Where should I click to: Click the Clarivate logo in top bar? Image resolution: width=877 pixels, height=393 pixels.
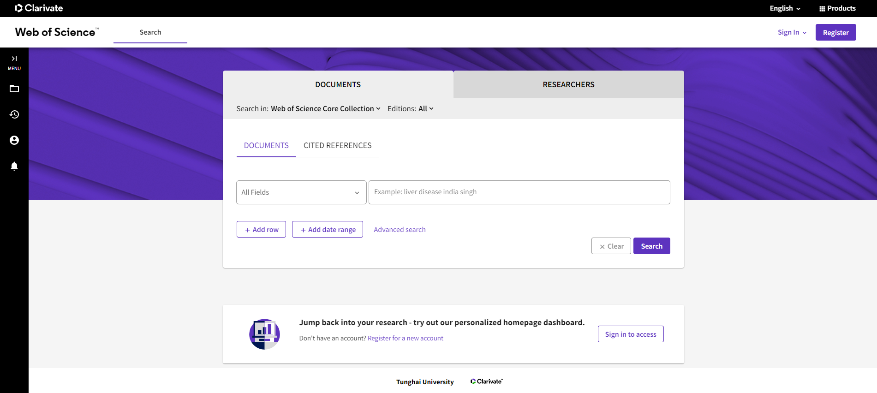39,8
